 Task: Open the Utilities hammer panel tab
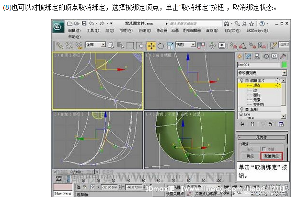[283, 57]
